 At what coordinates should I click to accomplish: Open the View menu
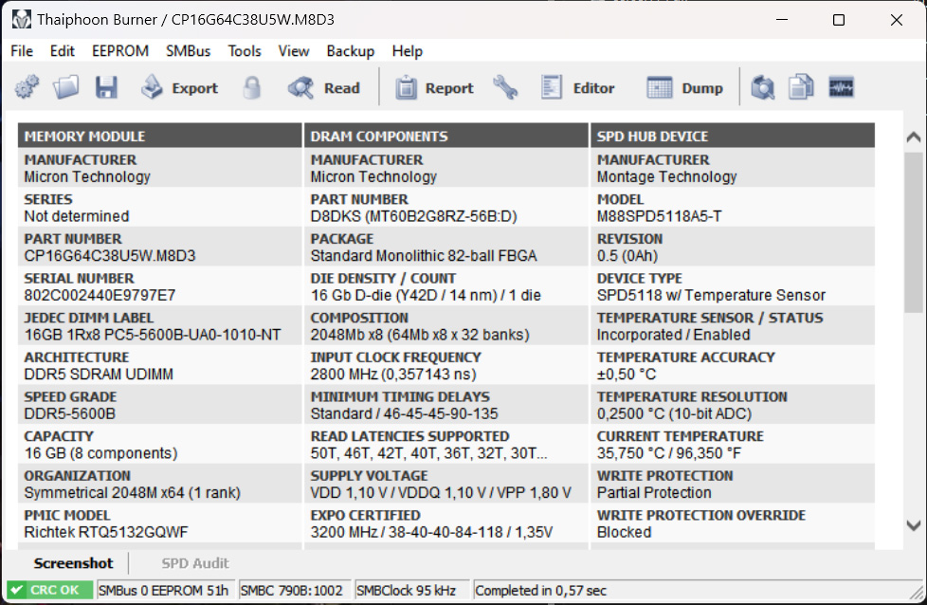[x=294, y=51]
